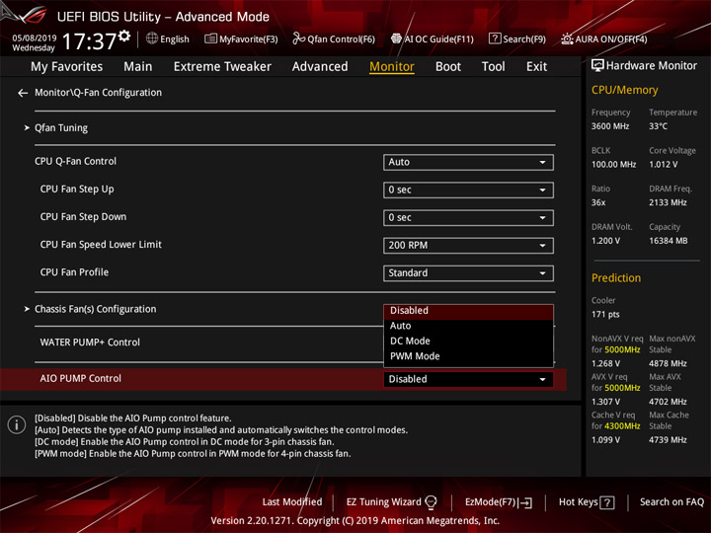Choose Disabled in the open dropdown list
This screenshot has width=711, height=533.
point(468,311)
